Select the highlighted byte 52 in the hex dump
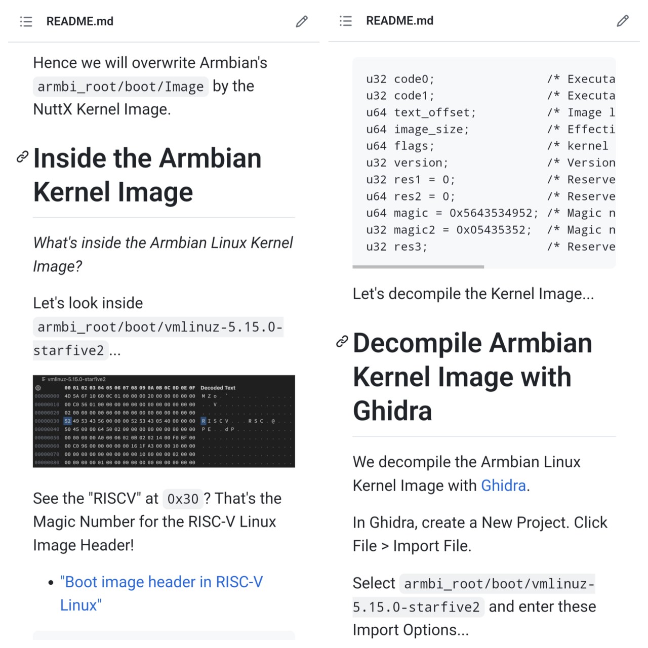 68,421
